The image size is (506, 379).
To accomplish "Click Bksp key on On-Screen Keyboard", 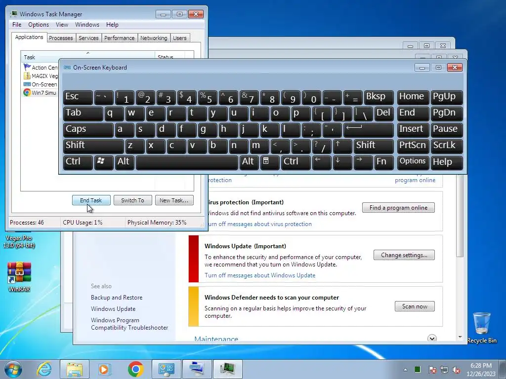I will [x=379, y=97].
